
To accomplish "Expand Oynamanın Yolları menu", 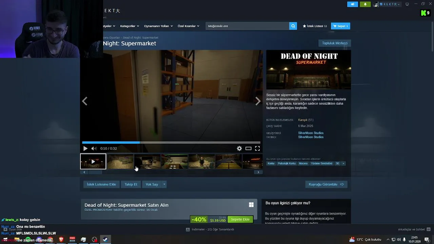I will 158,26.
